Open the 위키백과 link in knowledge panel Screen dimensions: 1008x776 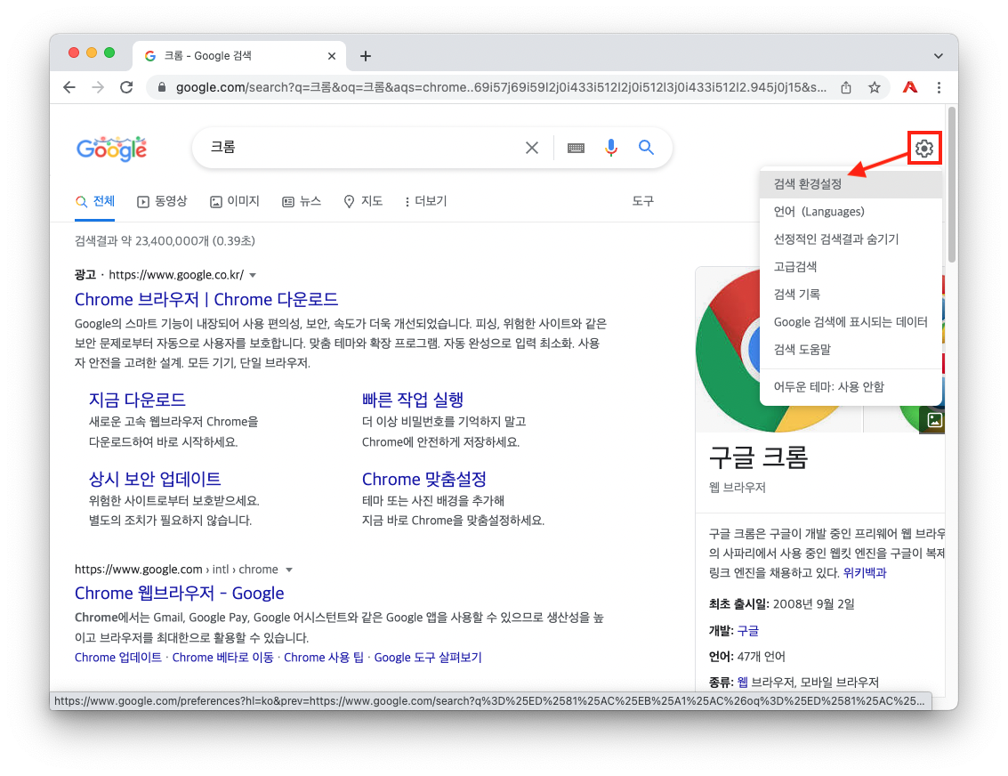[865, 573]
